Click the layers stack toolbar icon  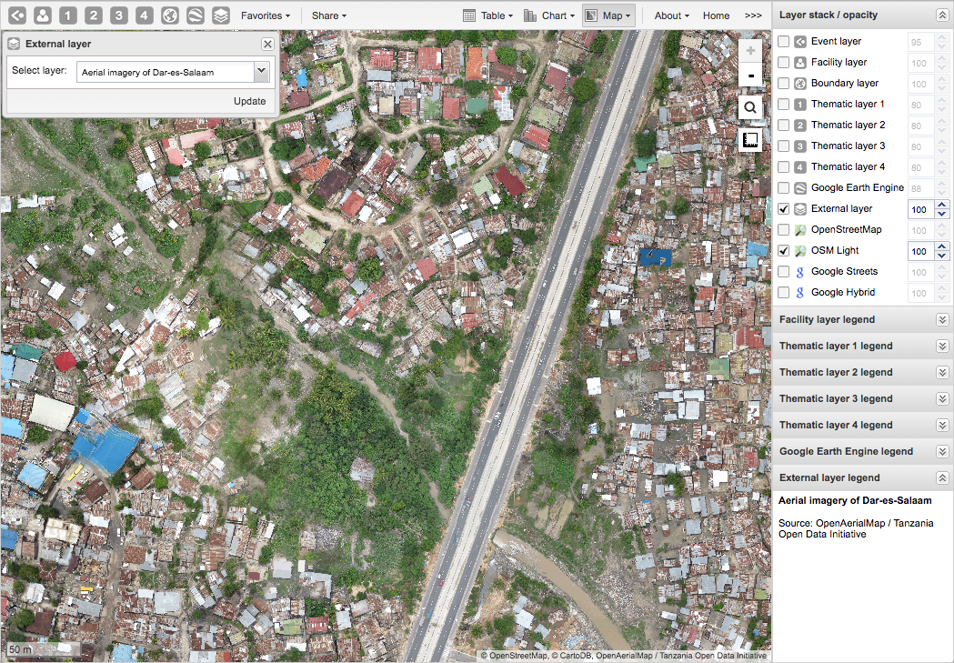221,15
